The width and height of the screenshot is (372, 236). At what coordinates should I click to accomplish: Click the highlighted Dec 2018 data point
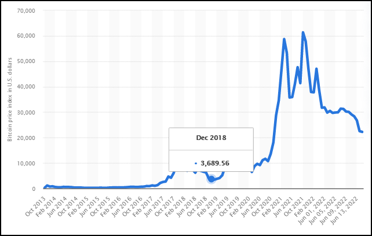[x=211, y=179]
